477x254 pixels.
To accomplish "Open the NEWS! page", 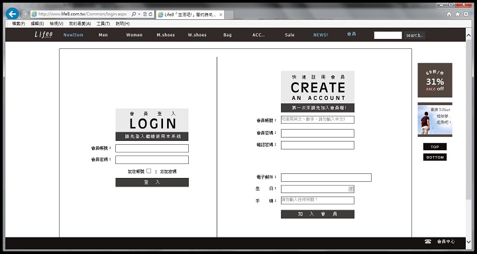I will [x=321, y=35].
